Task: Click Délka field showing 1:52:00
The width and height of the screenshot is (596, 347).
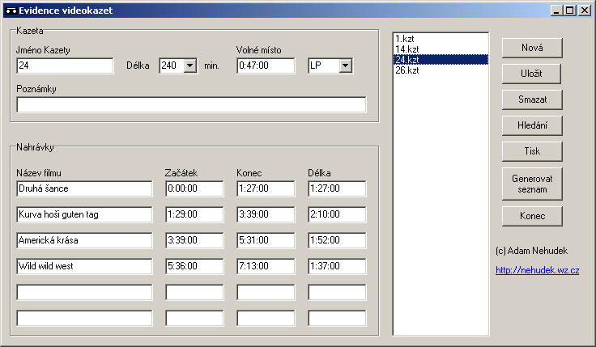Action: click(x=337, y=240)
